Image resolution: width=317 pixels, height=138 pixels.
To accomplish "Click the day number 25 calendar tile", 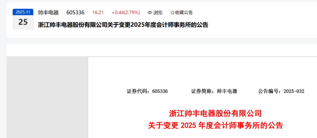I will [23, 22].
